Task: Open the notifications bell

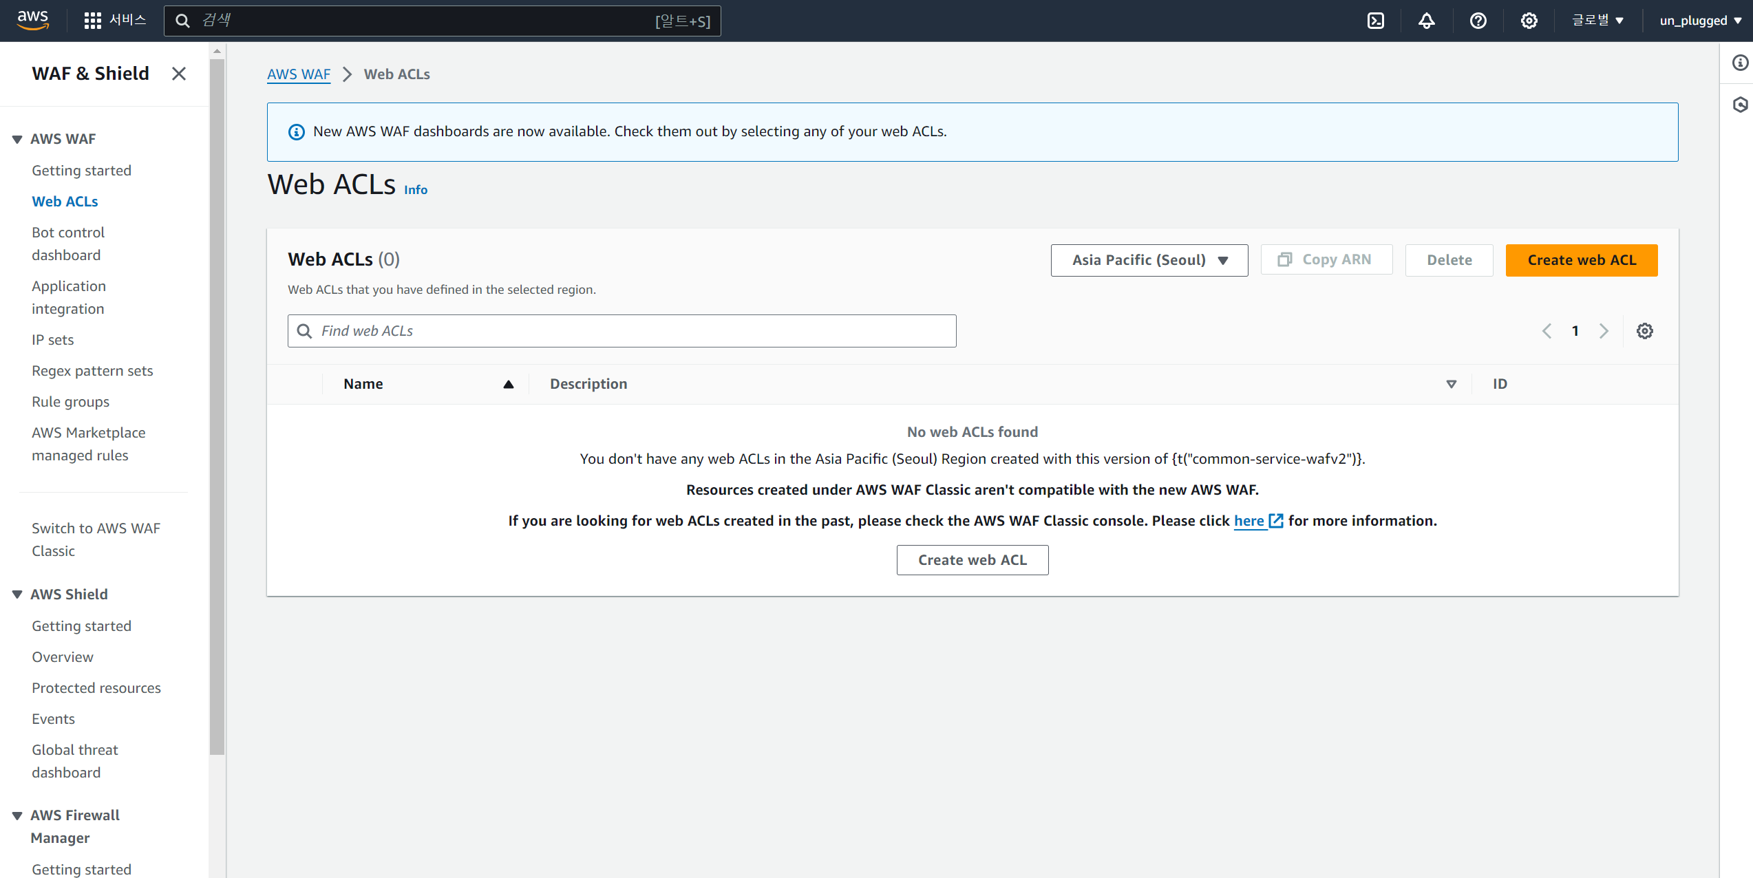Action: coord(1426,21)
